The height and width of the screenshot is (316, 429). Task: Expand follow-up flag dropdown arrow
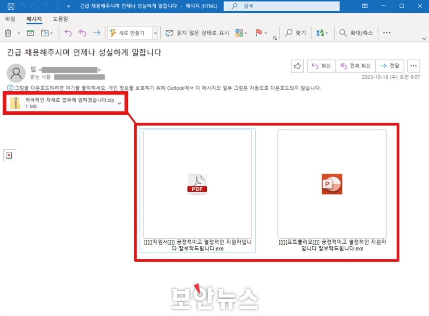266,33
